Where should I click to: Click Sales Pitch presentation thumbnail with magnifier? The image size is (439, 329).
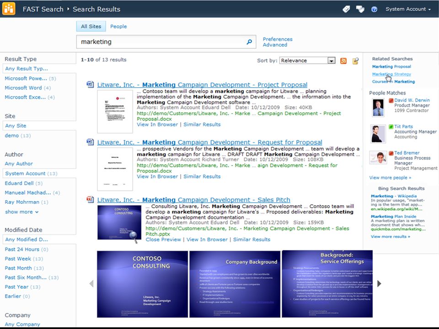click(x=119, y=223)
